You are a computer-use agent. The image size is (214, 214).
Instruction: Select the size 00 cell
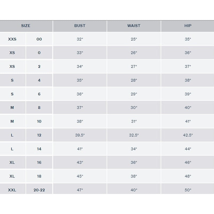(39, 39)
